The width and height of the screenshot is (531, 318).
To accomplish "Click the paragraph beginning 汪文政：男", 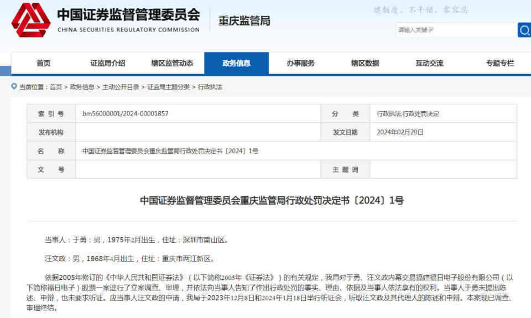I will [x=131, y=259].
